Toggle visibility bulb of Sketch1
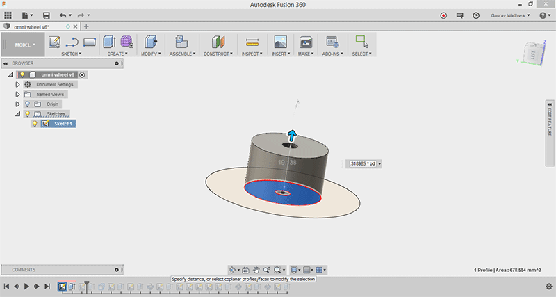This screenshot has width=556, height=297. (x=35, y=124)
